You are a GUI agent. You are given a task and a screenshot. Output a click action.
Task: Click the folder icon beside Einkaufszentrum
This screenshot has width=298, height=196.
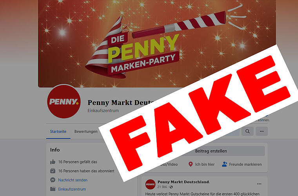[x=53, y=189]
